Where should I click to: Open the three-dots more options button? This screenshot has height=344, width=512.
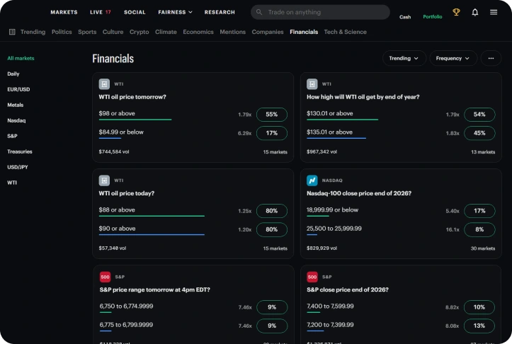pyautogui.click(x=491, y=58)
